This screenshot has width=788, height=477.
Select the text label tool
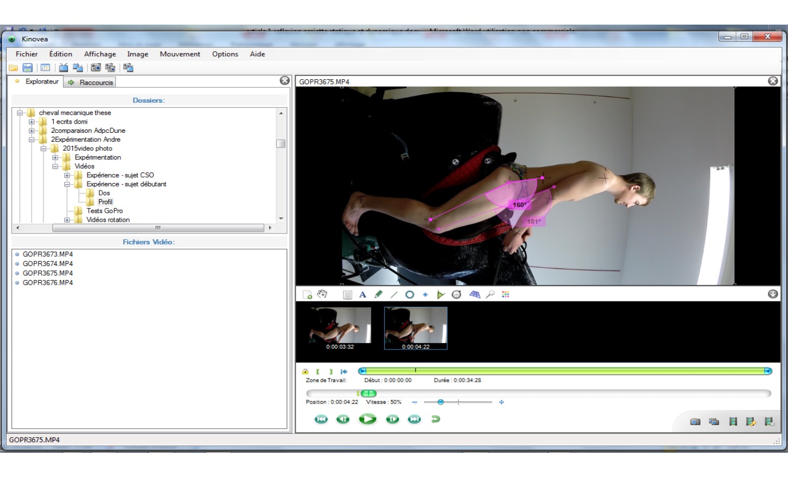coord(363,294)
